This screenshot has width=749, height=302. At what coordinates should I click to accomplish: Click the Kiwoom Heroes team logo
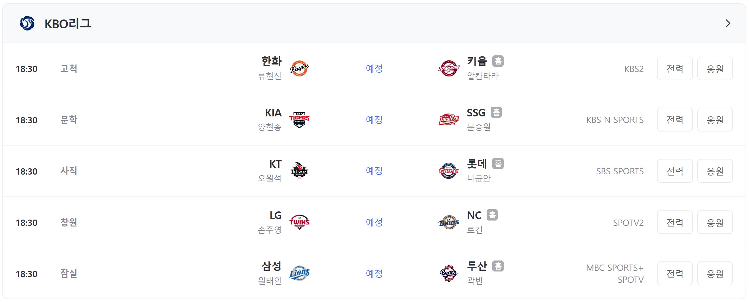coord(449,69)
